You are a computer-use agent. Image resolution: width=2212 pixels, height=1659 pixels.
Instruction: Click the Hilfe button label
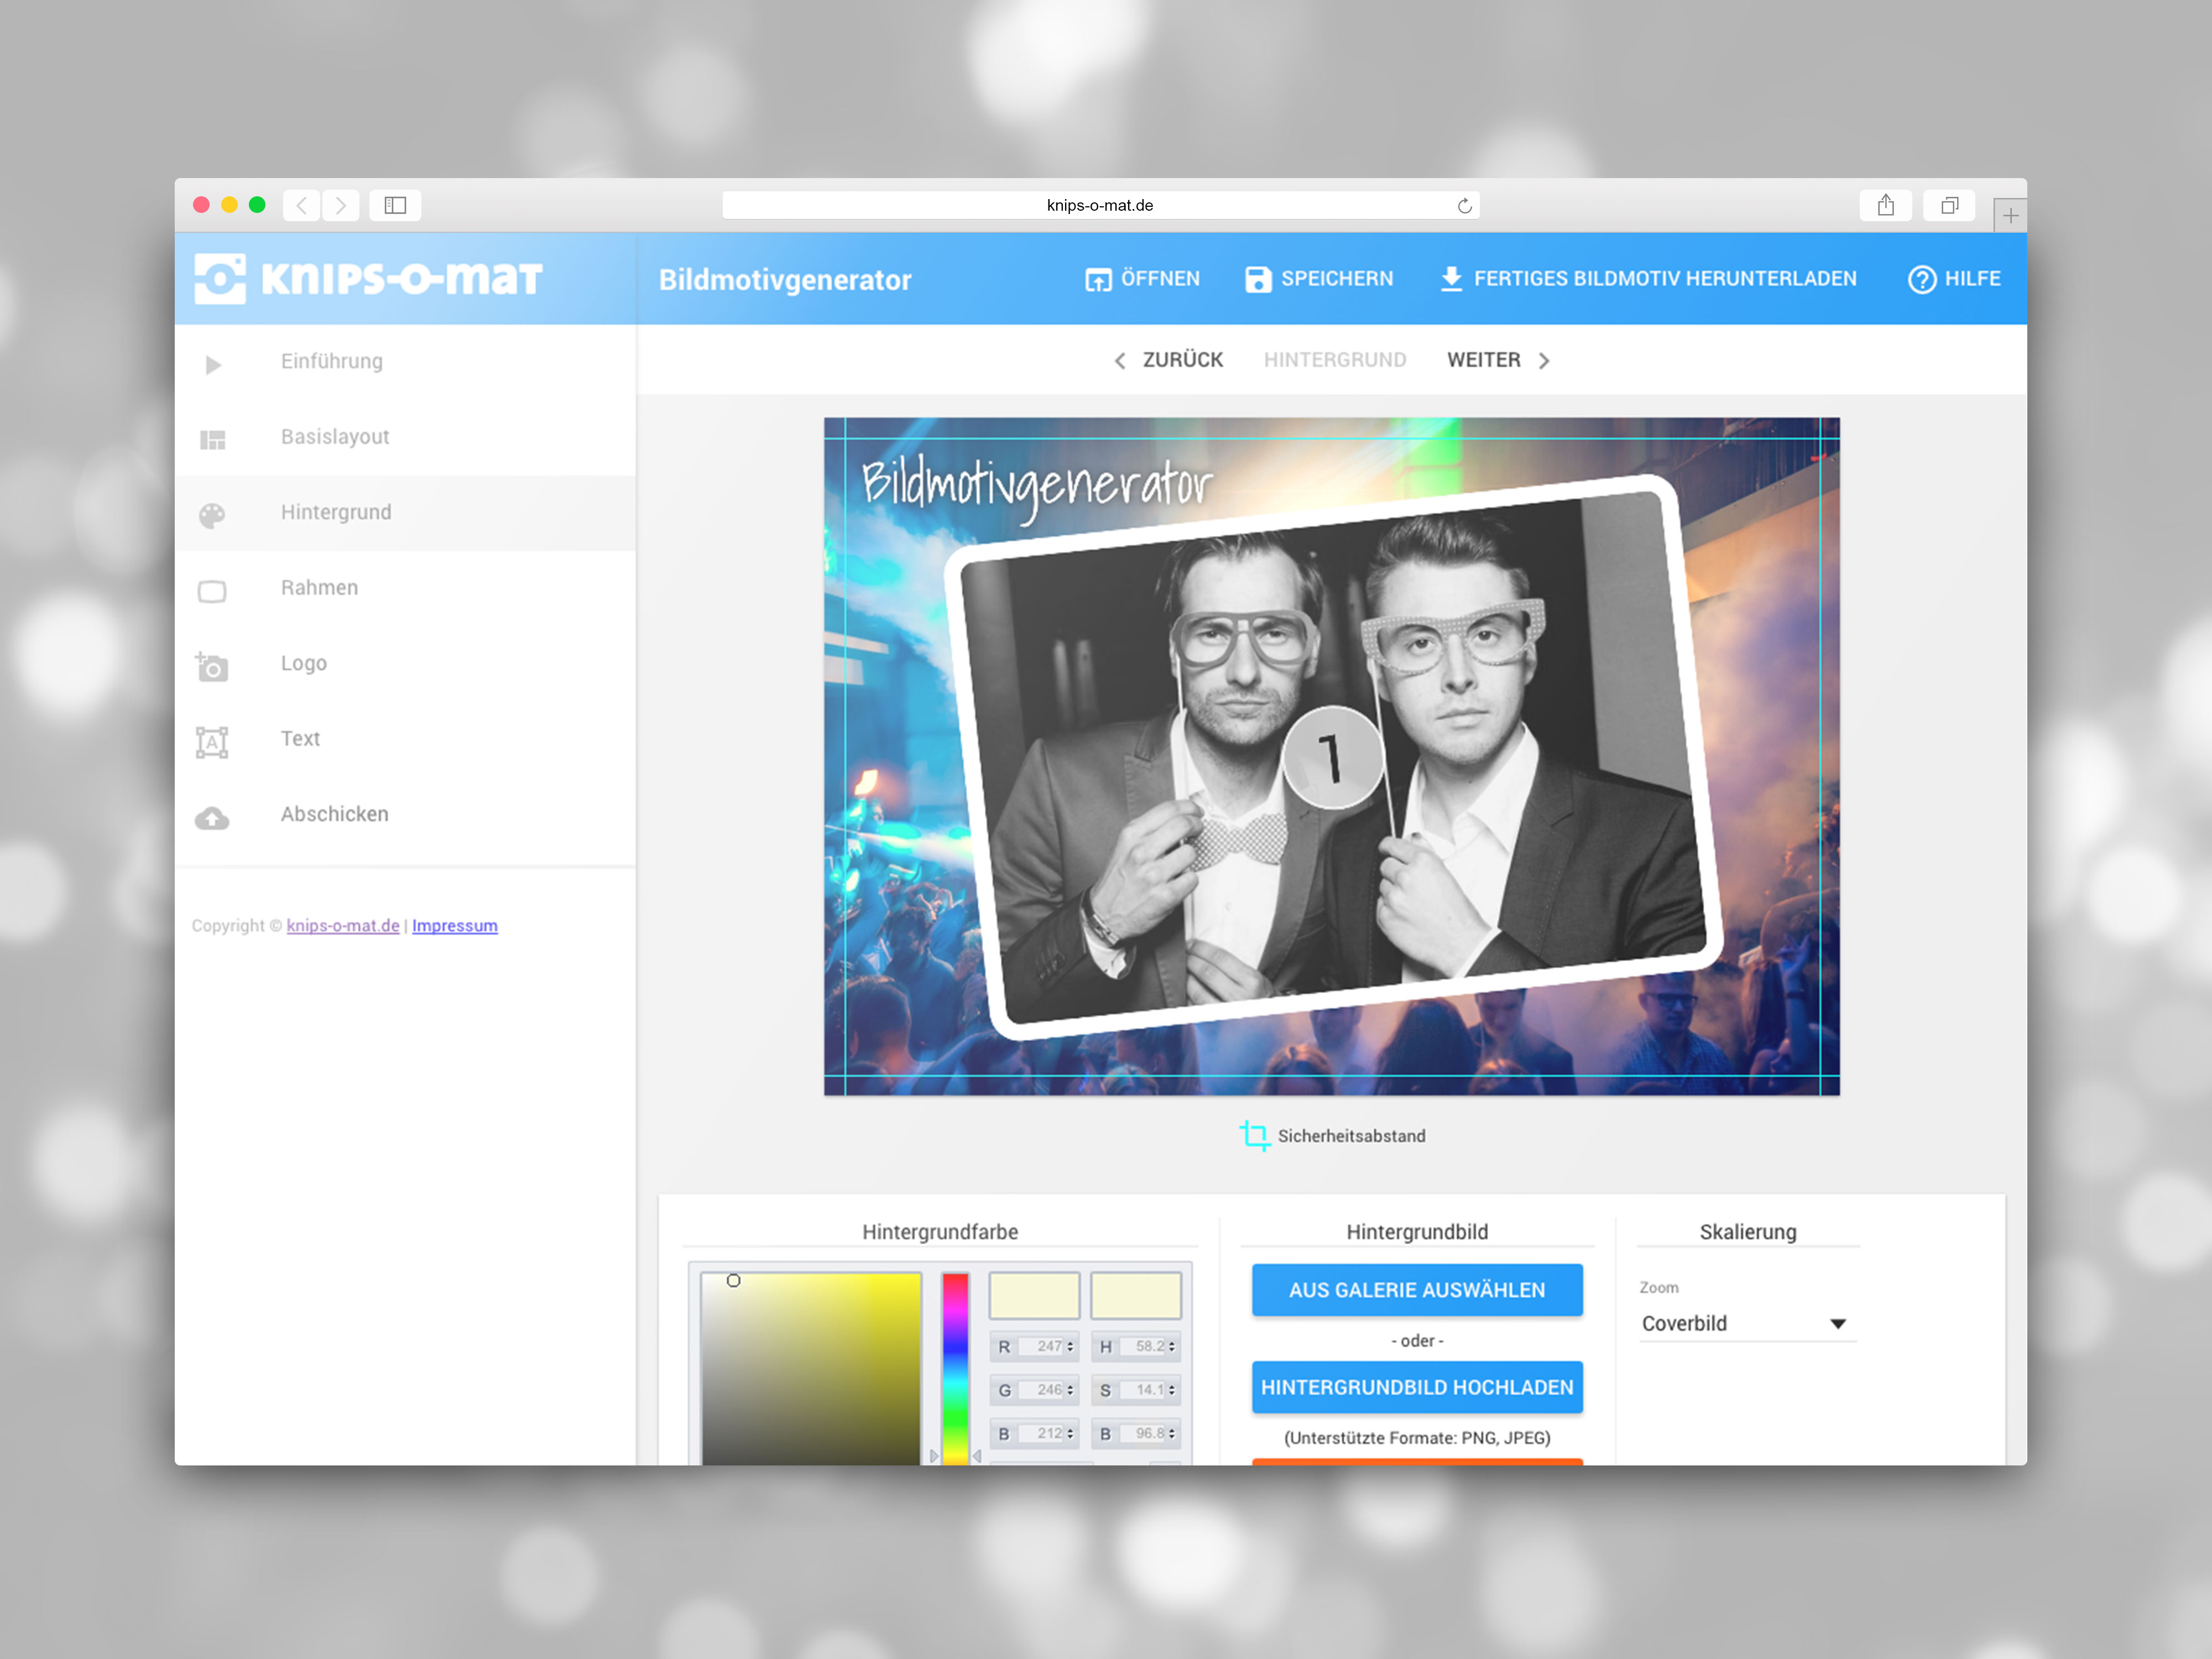click(1972, 279)
